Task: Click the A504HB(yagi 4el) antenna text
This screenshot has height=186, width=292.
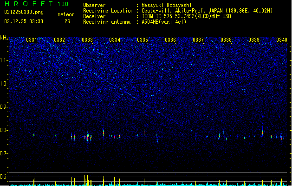Action: click(164, 22)
